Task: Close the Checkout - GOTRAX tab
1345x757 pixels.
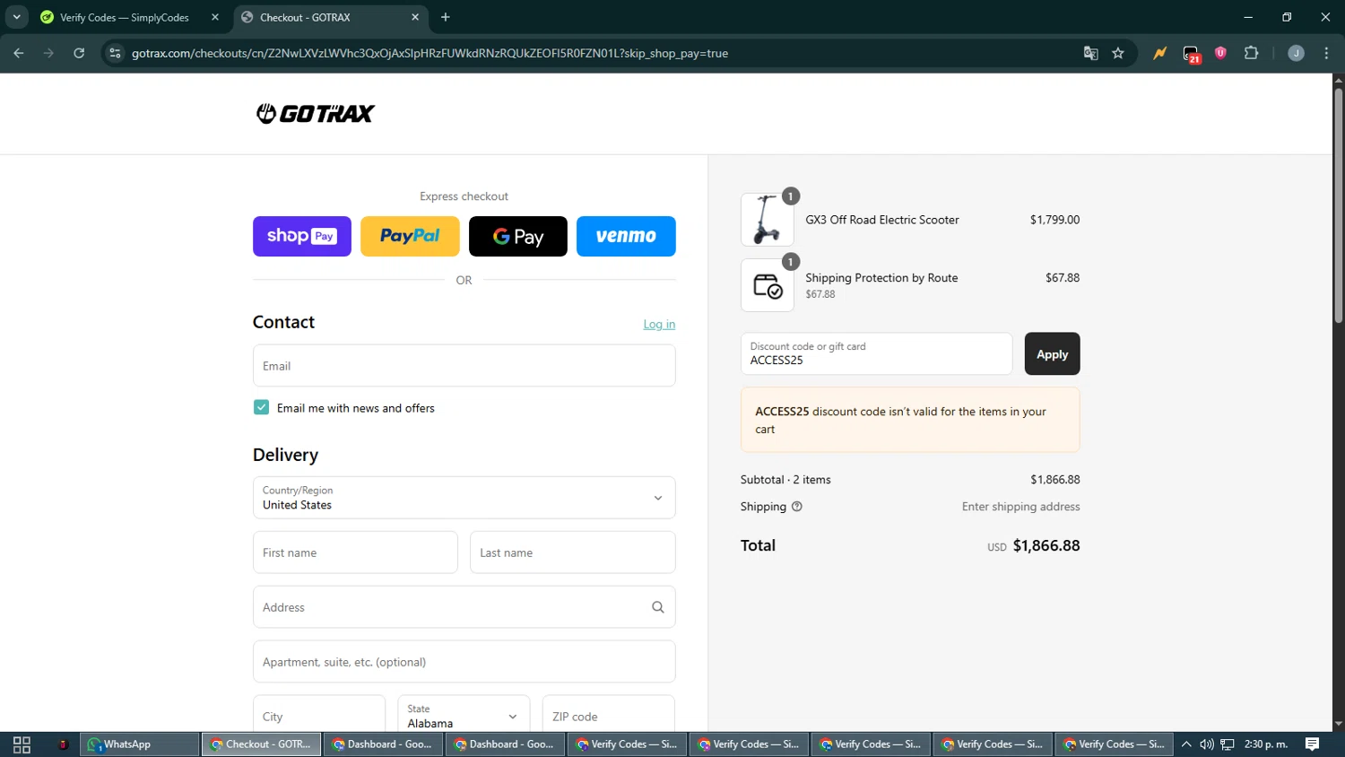Action: (x=415, y=17)
